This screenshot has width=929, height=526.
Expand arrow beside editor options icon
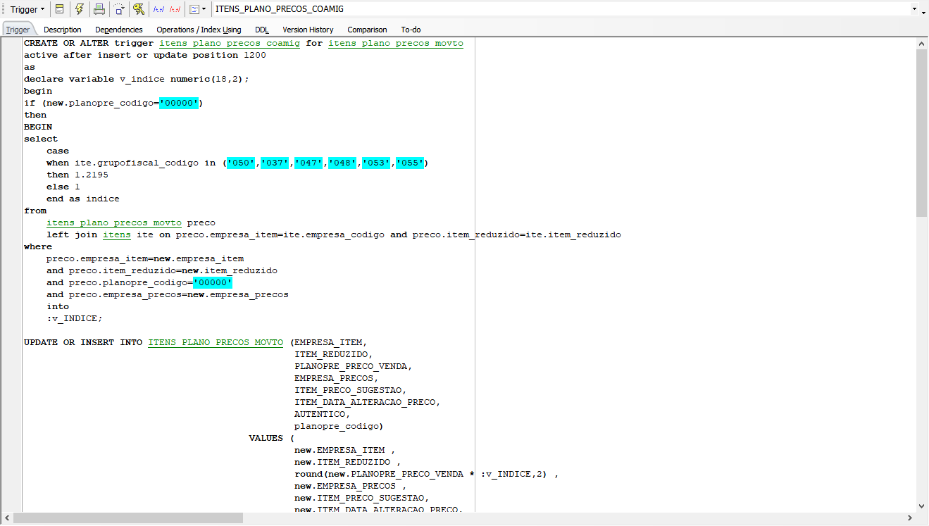(204, 9)
